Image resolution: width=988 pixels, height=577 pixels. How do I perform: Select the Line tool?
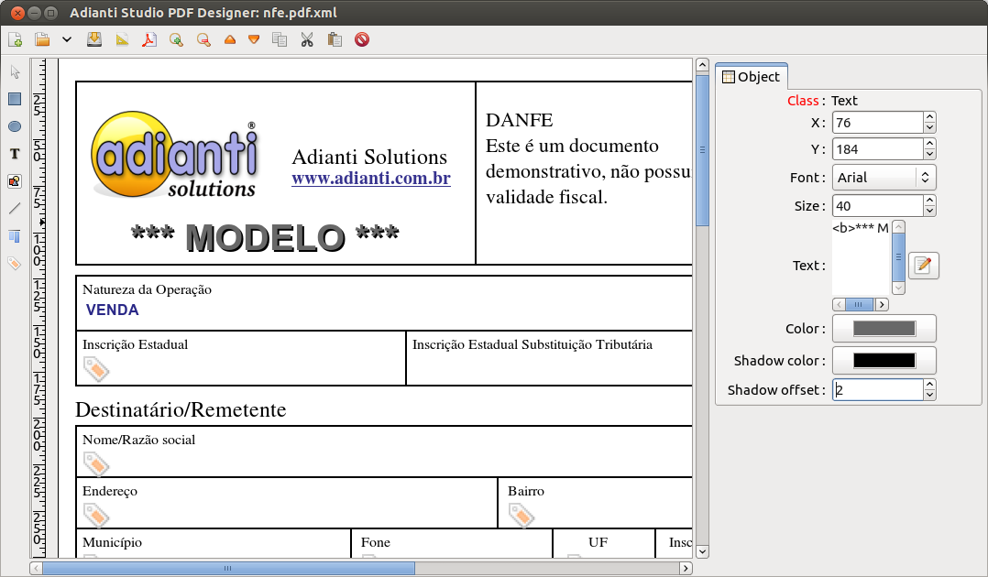tap(15, 209)
